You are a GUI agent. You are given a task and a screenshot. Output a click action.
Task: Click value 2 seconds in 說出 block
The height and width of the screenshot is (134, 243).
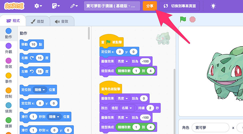click(x=150, y=108)
